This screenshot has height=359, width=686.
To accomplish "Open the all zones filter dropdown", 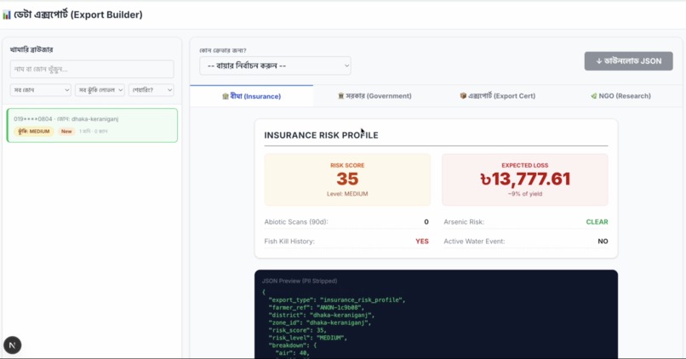I will (x=41, y=90).
